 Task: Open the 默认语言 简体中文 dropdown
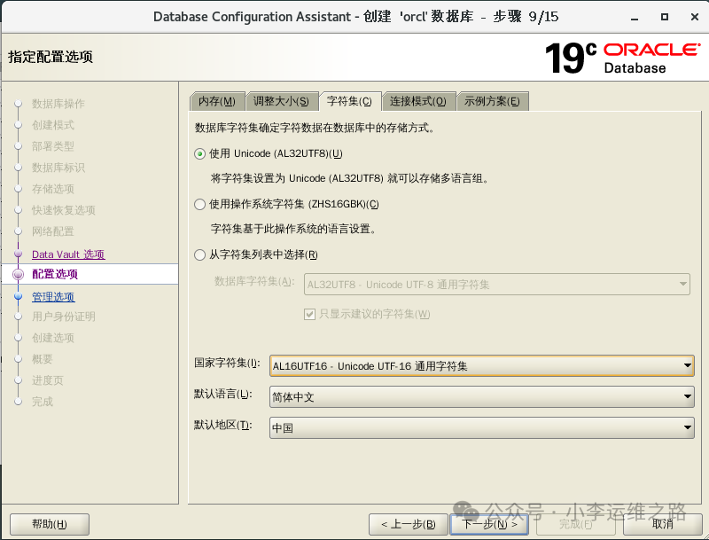(482, 397)
